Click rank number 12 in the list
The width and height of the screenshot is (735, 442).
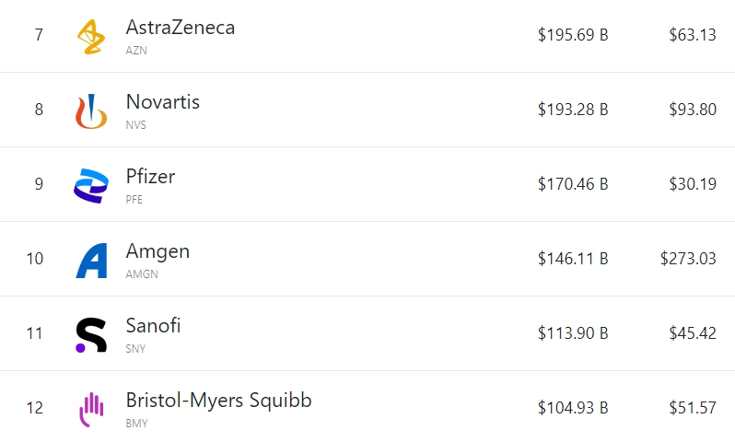pos(35,408)
